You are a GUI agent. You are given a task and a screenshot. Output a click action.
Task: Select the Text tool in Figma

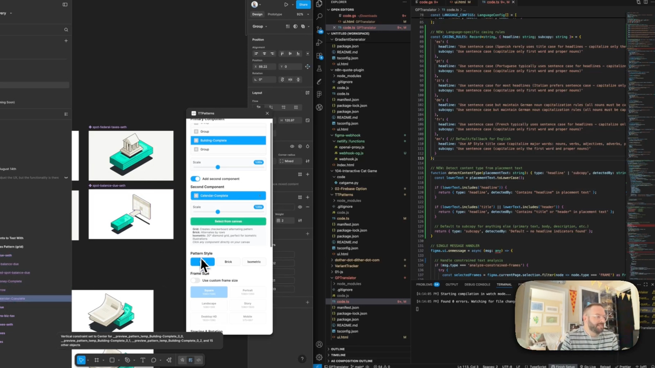point(142,360)
